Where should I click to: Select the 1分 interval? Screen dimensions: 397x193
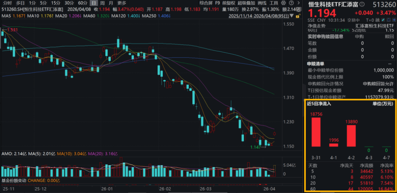[x=32, y=3]
